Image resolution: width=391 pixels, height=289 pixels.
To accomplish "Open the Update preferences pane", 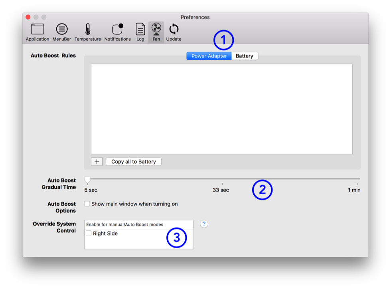I will click(x=174, y=32).
